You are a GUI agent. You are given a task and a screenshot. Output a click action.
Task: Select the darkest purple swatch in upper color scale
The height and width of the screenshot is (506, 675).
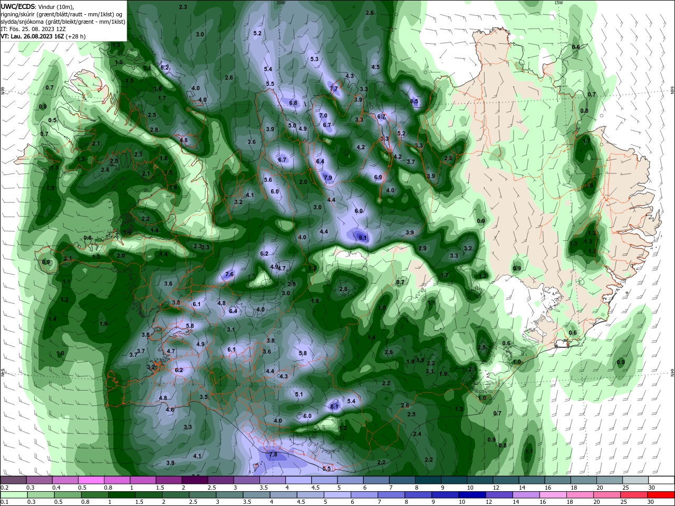click(194, 480)
